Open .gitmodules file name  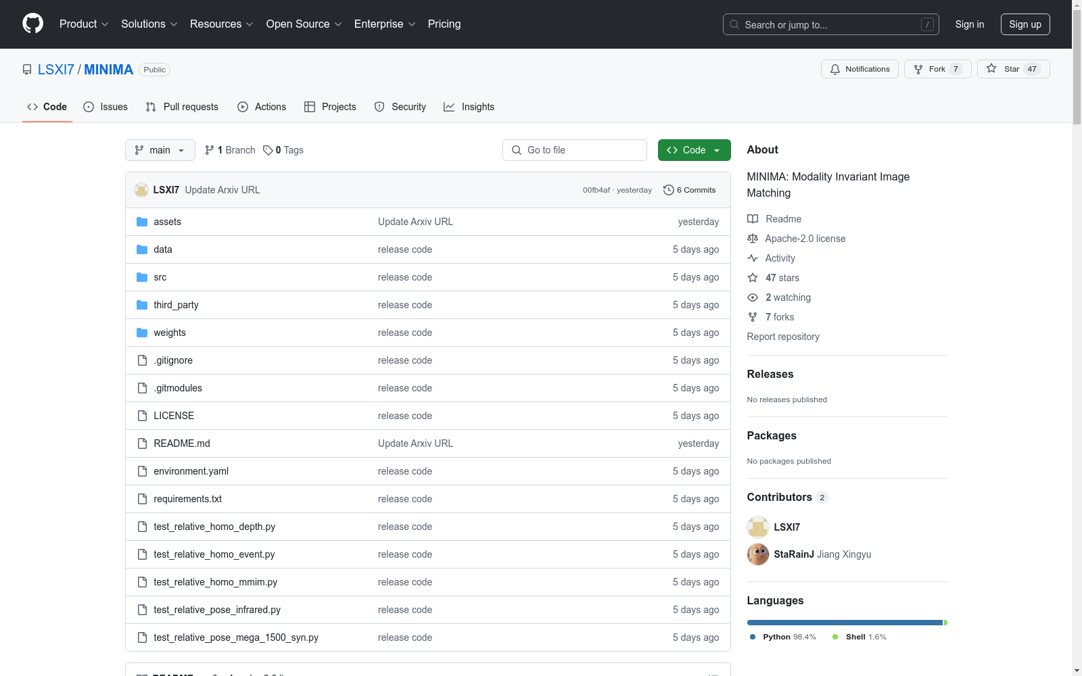click(178, 388)
